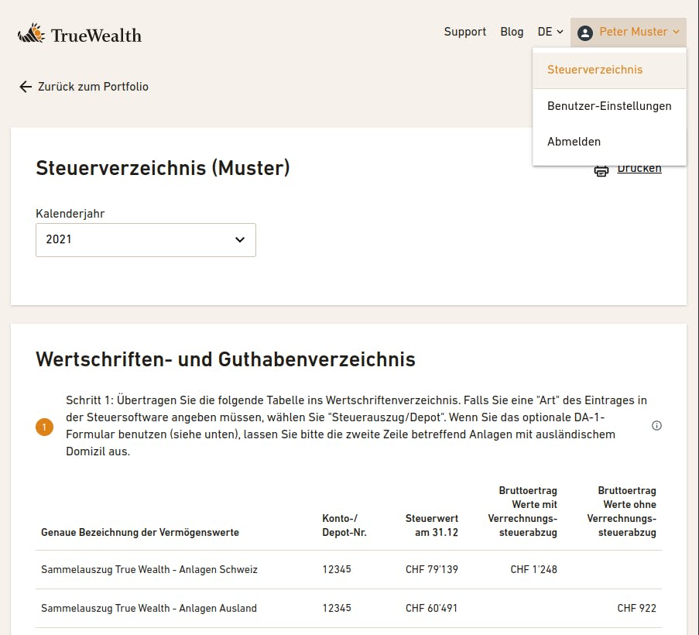Click the Steuerwert am 31.12 column header
The height and width of the screenshot is (635, 699).
[431, 525]
